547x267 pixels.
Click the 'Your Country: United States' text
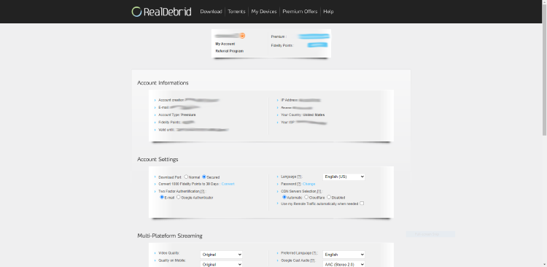pyautogui.click(x=303, y=115)
